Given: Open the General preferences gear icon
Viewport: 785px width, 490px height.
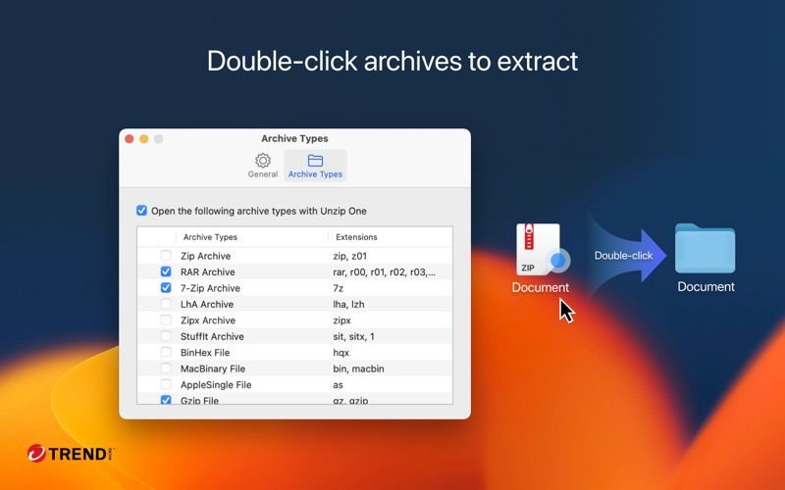Looking at the screenshot, I should (263, 160).
